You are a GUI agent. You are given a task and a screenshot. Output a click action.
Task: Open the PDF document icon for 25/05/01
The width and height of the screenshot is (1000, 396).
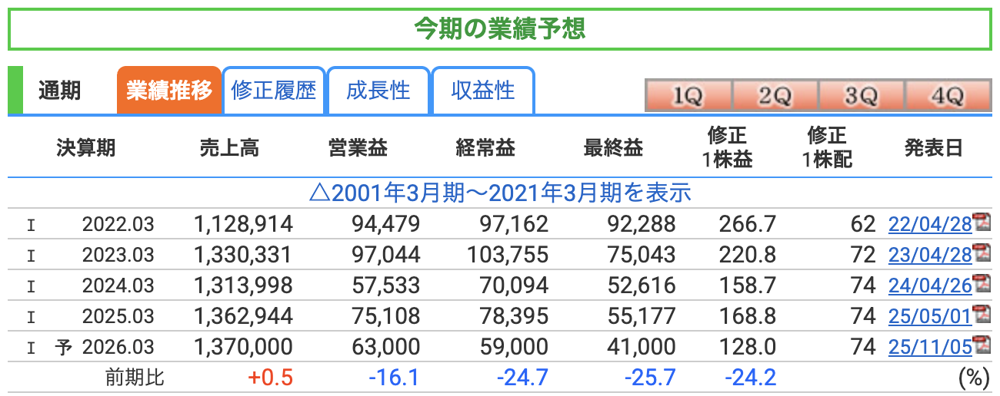[x=982, y=315]
